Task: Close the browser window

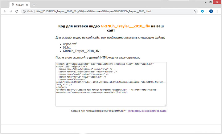Action: (217, 2)
